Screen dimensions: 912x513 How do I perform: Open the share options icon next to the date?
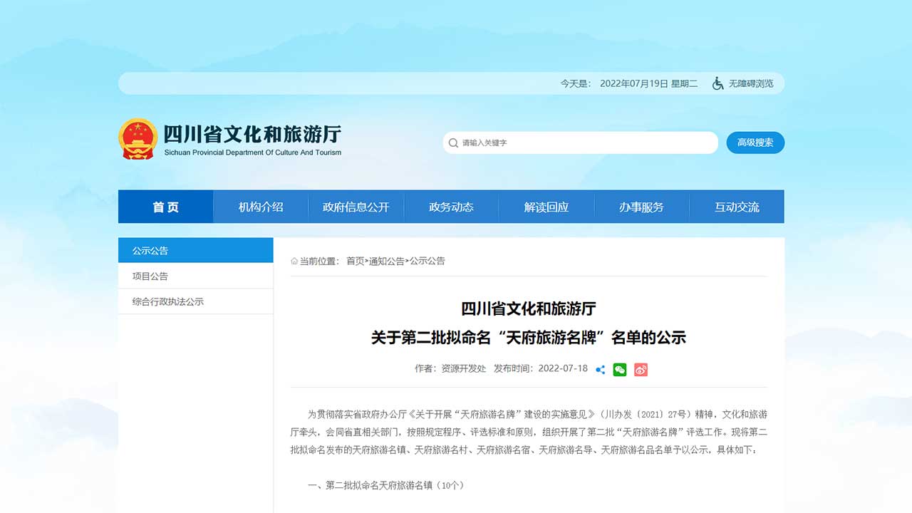601,369
